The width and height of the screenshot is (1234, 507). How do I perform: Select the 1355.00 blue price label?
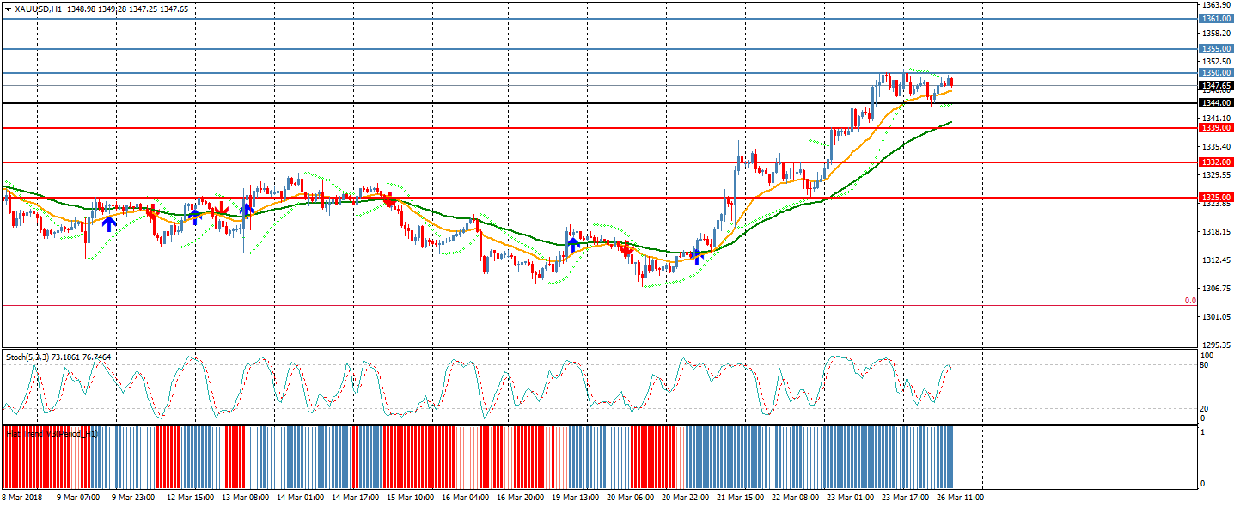[1216, 49]
